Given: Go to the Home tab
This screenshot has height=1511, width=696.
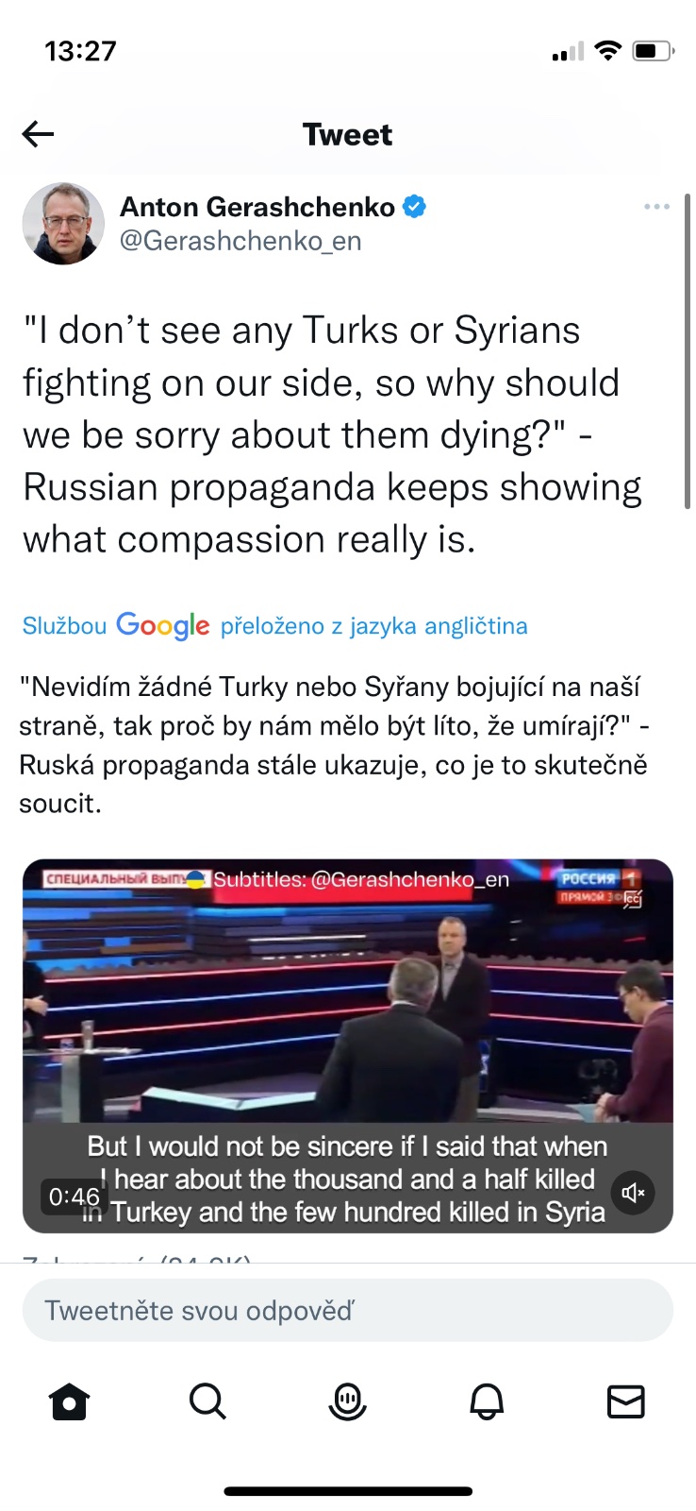Looking at the screenshot, I should point(69,1401).
